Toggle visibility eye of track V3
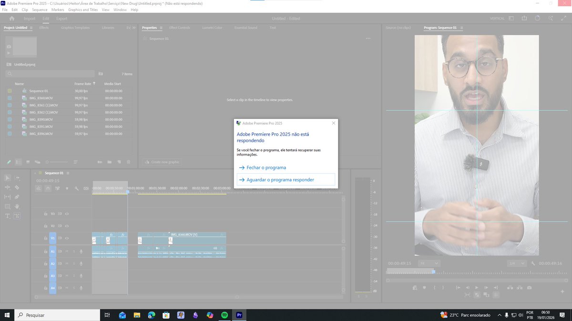The width and height of the screenshot is (572, 321). (67, 214)
